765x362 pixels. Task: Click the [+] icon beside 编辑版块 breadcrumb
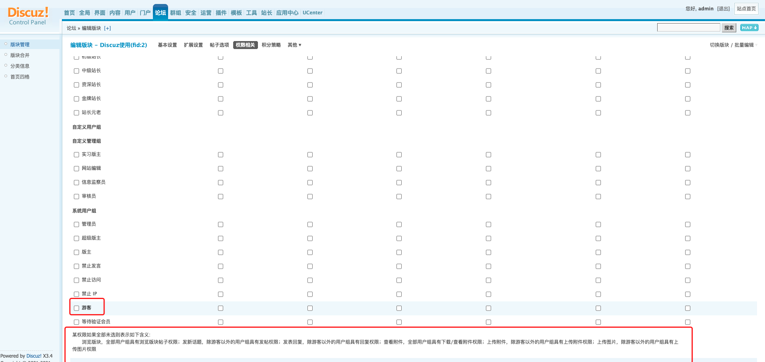click(107, 28)
